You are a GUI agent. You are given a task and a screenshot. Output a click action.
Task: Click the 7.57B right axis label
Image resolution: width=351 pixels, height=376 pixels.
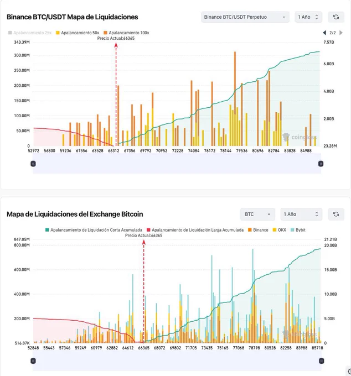(x=329, y=42)
